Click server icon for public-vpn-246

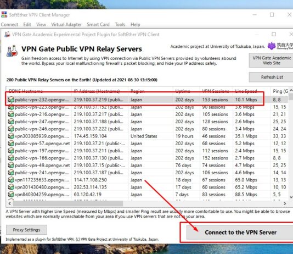click(x=11, y=129)
